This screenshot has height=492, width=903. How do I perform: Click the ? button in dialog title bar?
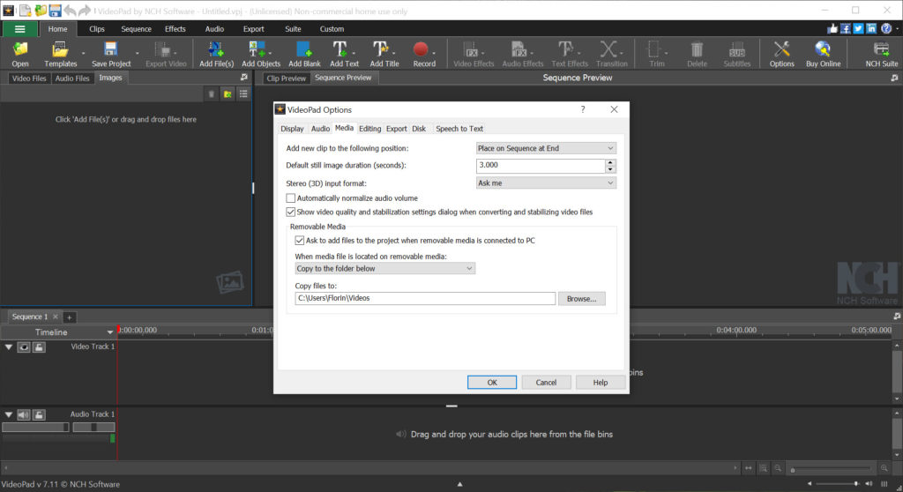[583, 109]
